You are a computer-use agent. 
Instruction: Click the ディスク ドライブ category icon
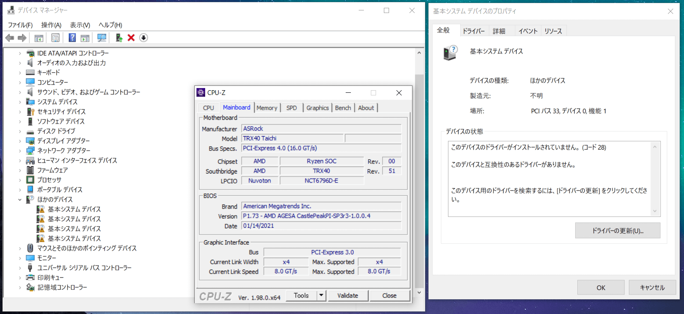[30, 131]
